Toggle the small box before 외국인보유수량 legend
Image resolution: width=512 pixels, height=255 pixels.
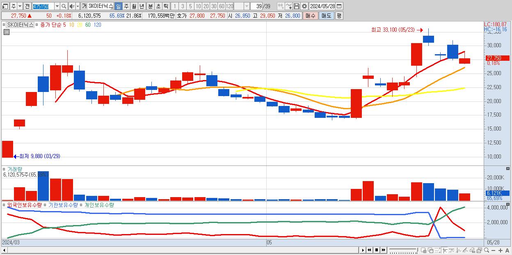pyautogui.click(x=5, y=204)
